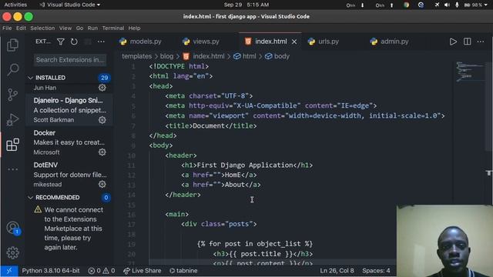Open the Run menu
493x277 pixels.
(92, 28)
